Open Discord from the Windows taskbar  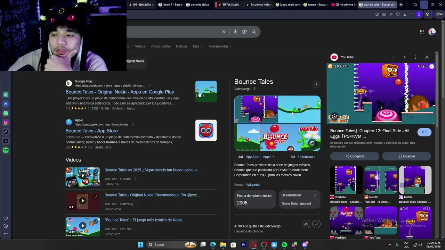[x=305, y=245]
